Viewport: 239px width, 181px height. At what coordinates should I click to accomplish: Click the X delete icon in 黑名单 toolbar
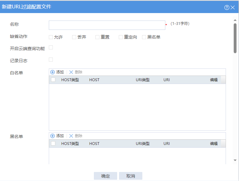click(x=71, y=136)
